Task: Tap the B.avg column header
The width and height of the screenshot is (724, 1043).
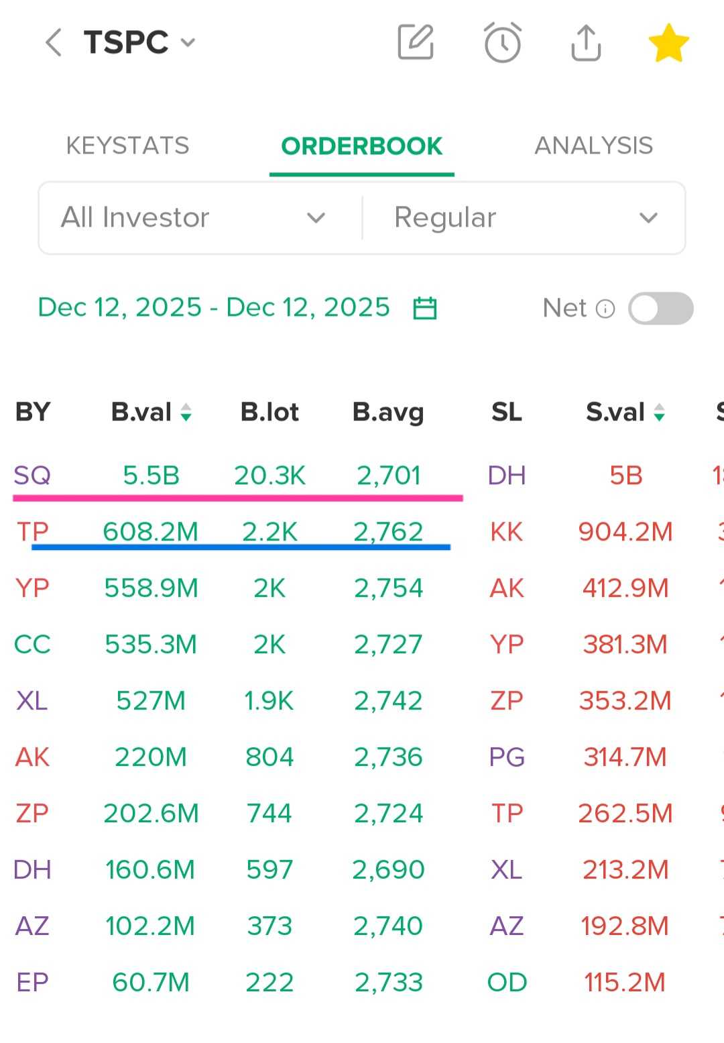Action: click(x=388, y=412)
